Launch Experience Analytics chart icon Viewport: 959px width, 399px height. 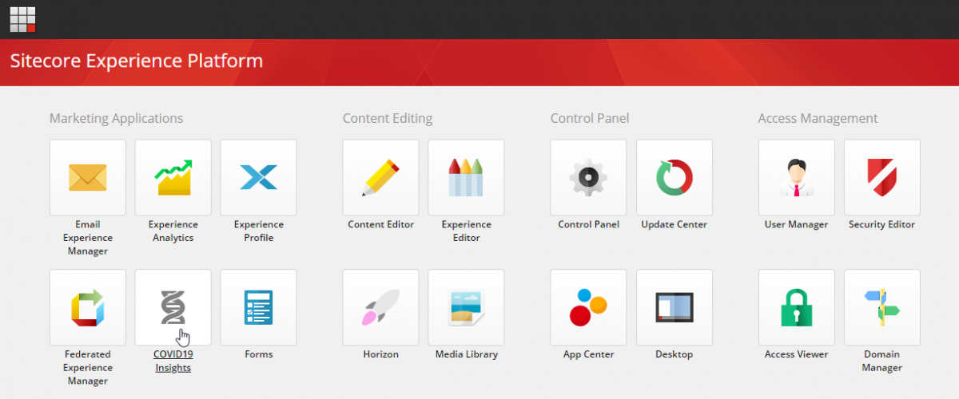(173, 177)
